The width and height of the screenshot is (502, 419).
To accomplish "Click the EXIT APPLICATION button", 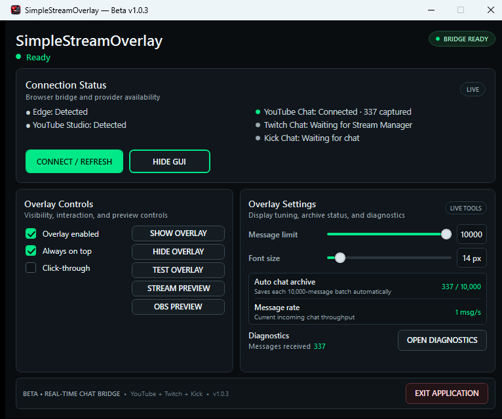I will [x=446, y=393].
